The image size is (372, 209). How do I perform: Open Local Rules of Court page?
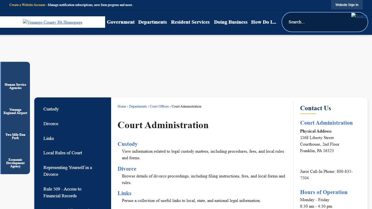point(63,153)
